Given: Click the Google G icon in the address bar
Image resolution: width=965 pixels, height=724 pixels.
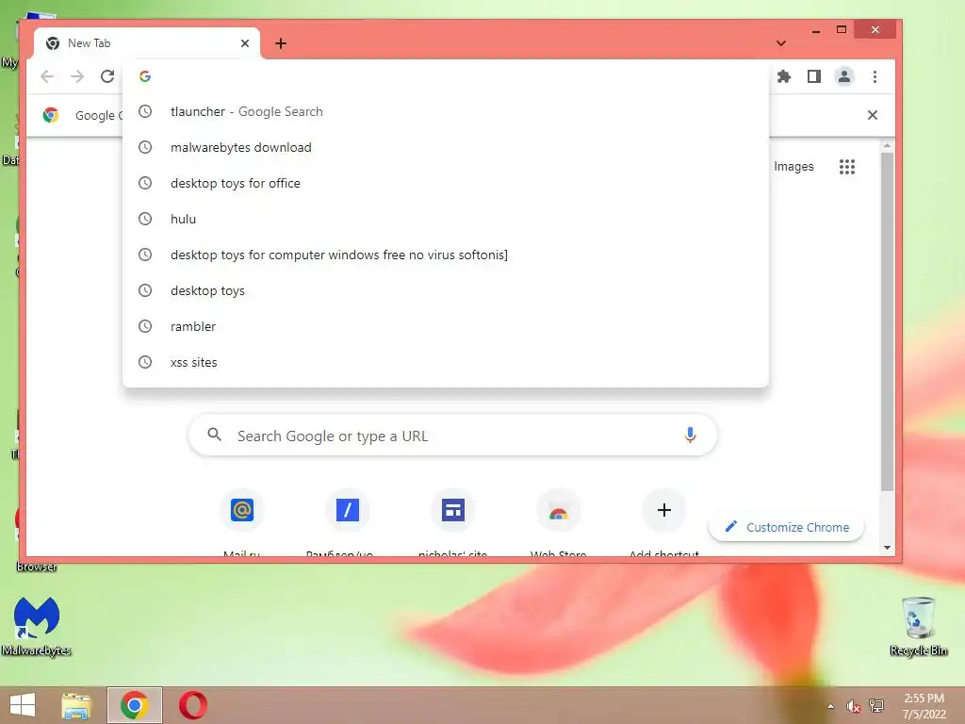Looking at the screenshot, I should 145,76.
